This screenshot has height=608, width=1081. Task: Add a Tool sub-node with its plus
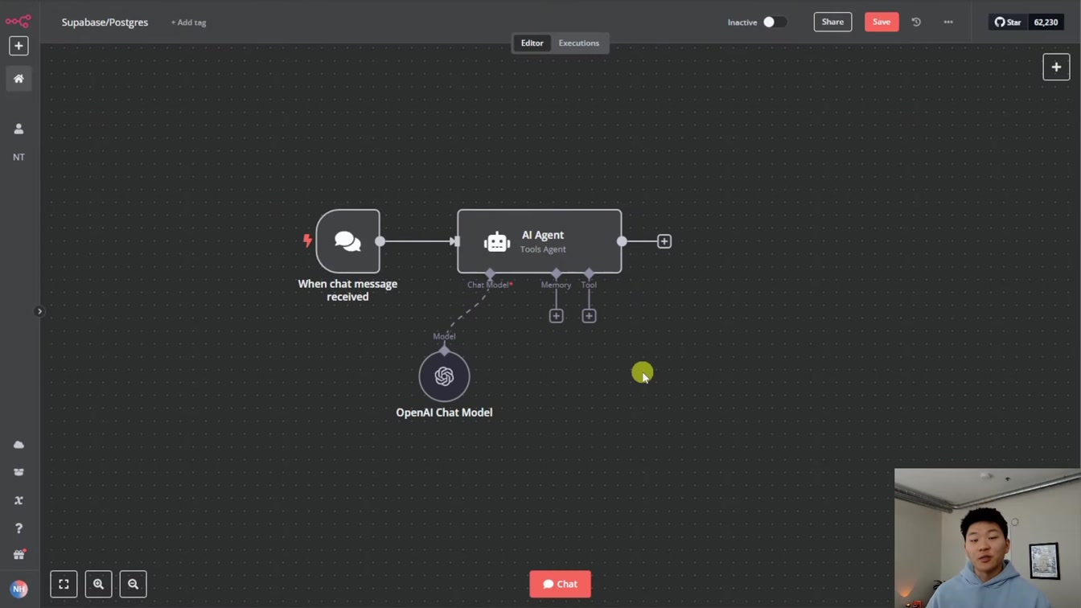click(589, 316)
